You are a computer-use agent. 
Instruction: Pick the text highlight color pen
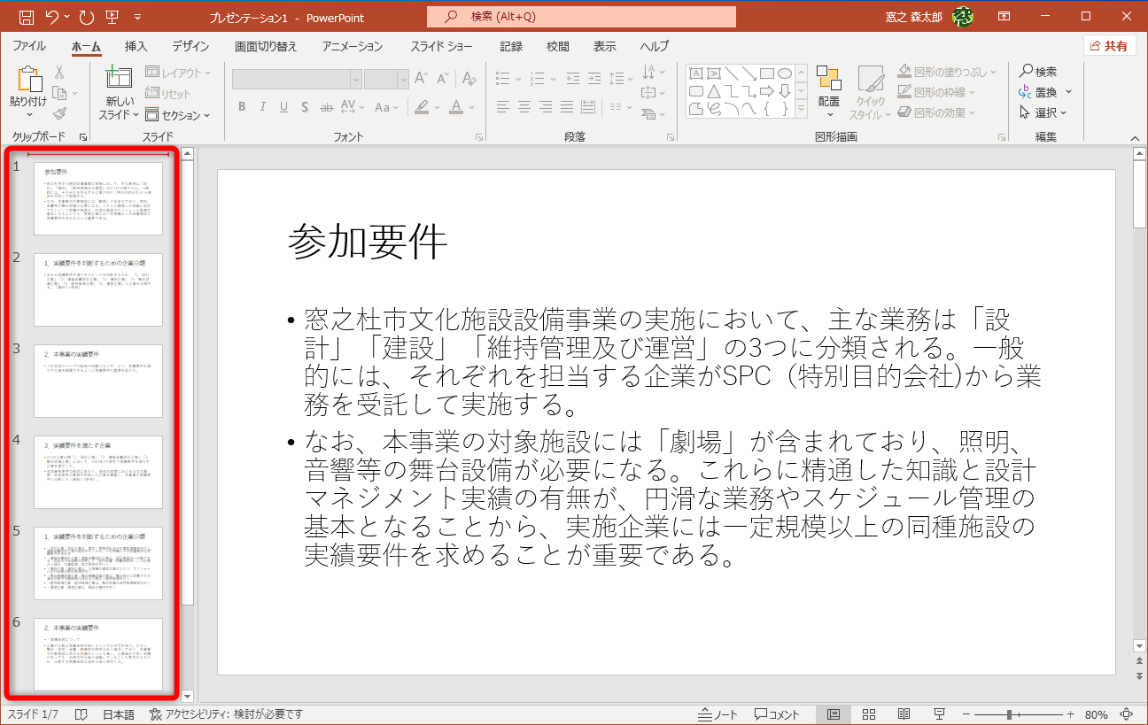422,107
